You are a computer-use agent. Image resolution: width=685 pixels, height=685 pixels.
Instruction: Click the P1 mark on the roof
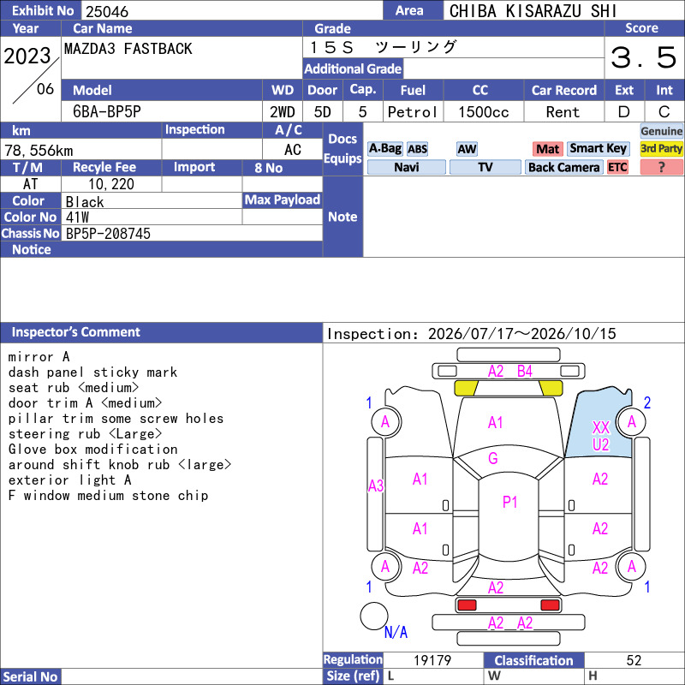[509, 502]
